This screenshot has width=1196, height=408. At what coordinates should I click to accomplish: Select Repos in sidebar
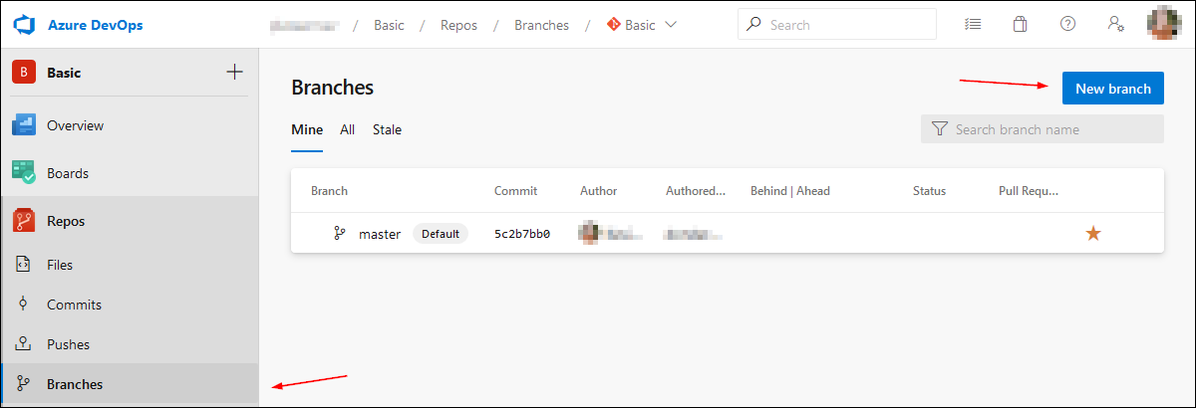pyautogui.click(x=130, y=221)
